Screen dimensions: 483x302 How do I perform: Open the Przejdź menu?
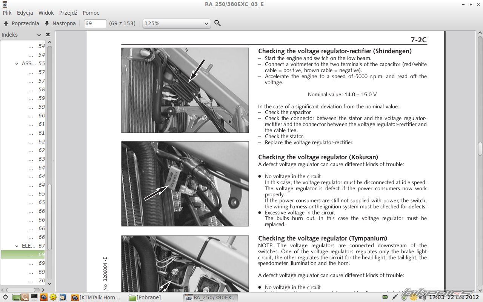click(x=68, y=12)
